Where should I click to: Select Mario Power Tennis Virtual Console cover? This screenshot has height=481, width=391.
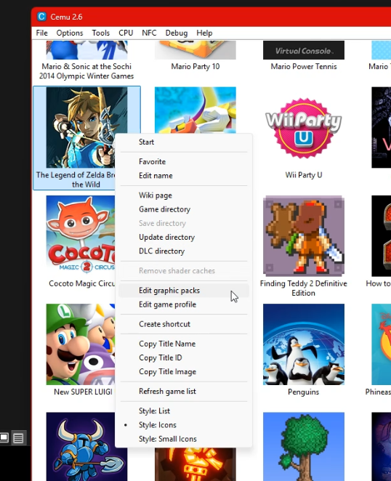pyautogui.click(x=304, y=50)
